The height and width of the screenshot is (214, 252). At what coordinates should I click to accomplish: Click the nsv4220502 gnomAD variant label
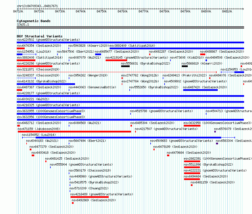[x=48, y=40]
